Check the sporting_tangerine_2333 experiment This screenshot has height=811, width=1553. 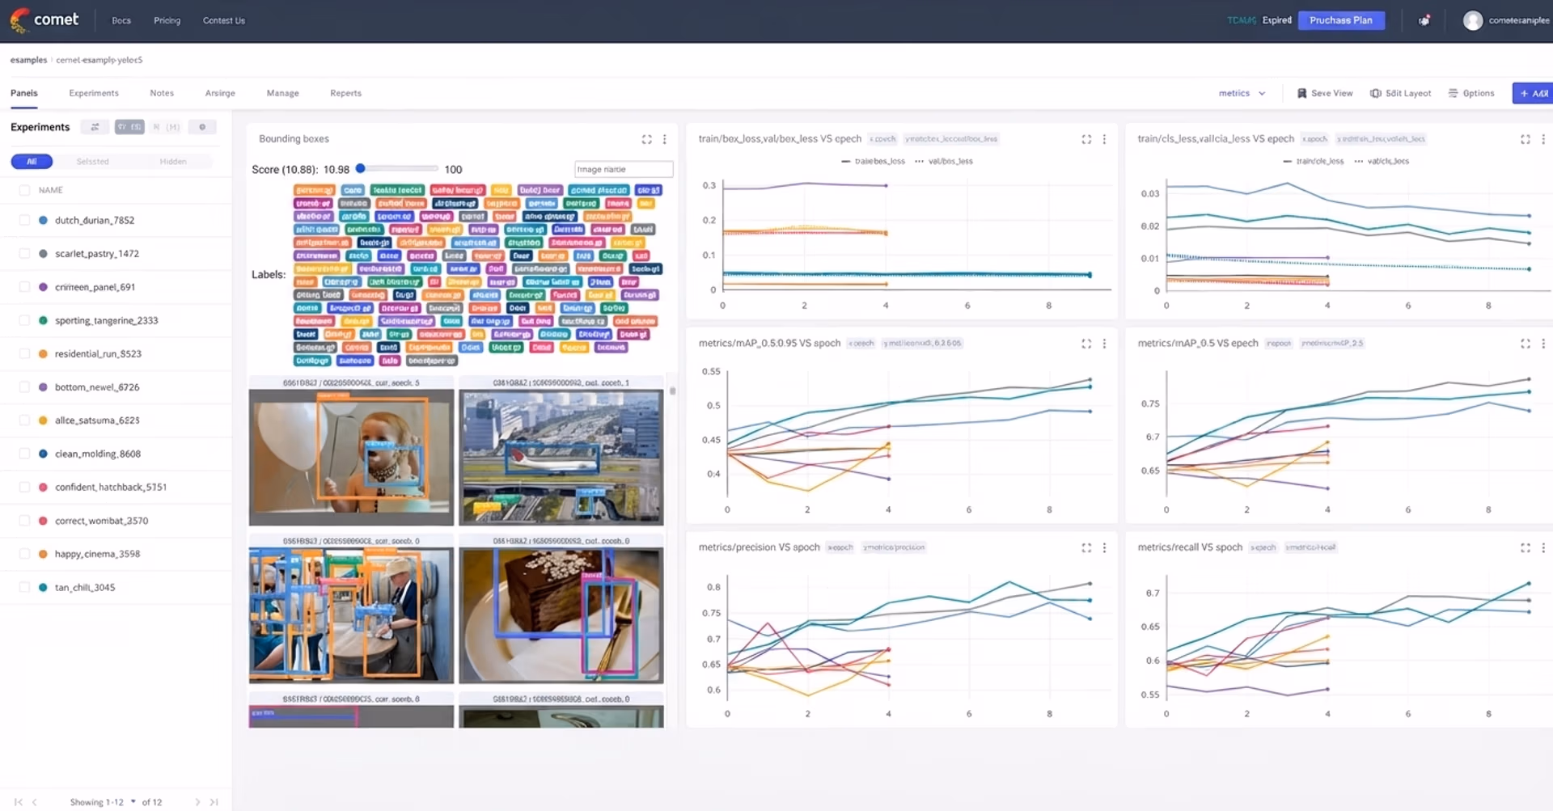pyautogui.click(x=24, y=320)
